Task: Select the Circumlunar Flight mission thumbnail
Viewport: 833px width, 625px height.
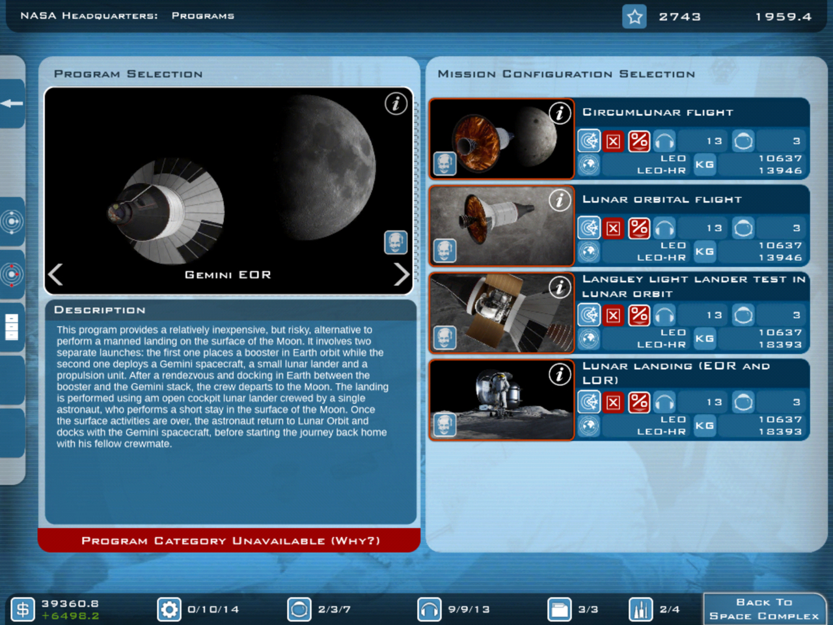Action: pyautogui.click(x=502, y=139)
